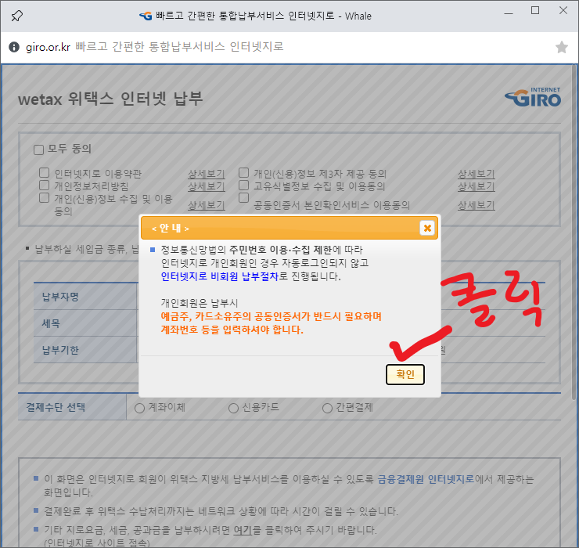The image size is (579, 548).
Task: Tick 개인(신용)정보 제3자 제공 동의 checkbox
Action: click(243, 172)
